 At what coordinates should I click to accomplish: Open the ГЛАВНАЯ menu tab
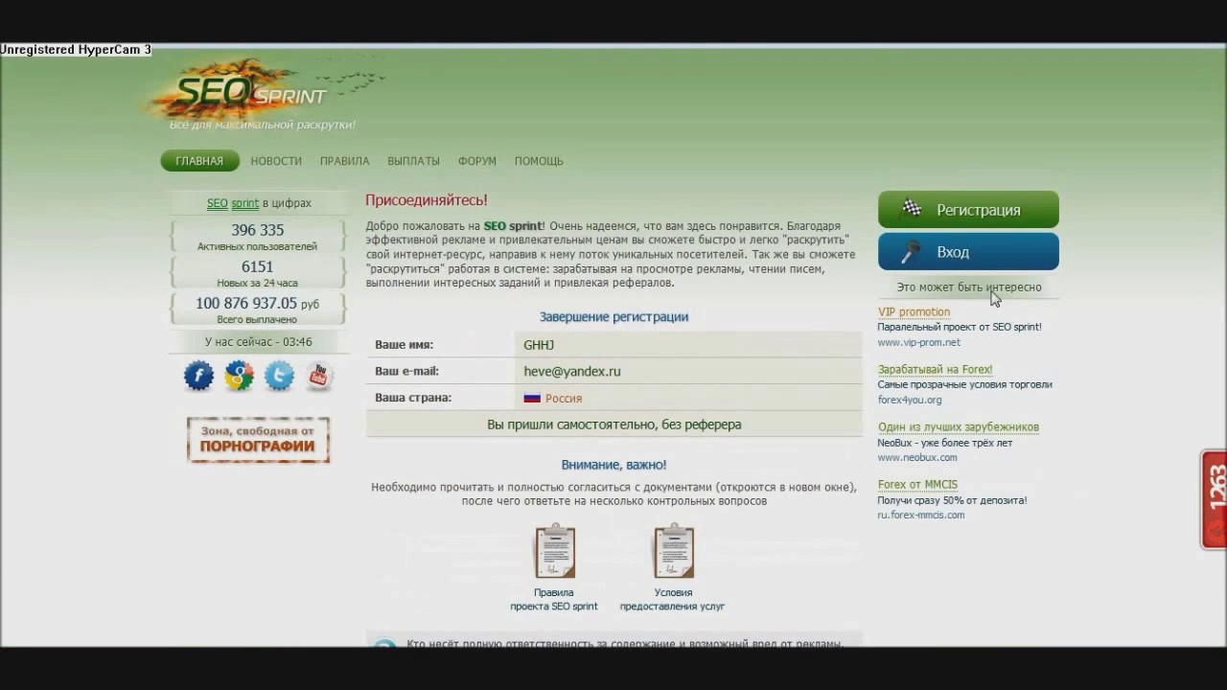[199, 161]
